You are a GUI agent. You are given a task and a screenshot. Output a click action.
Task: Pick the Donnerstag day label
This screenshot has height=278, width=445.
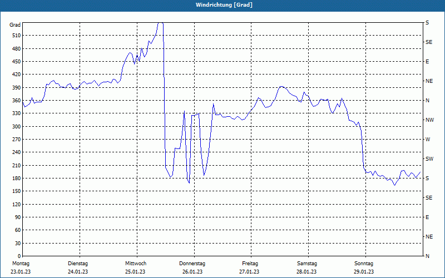pos(192,264)
